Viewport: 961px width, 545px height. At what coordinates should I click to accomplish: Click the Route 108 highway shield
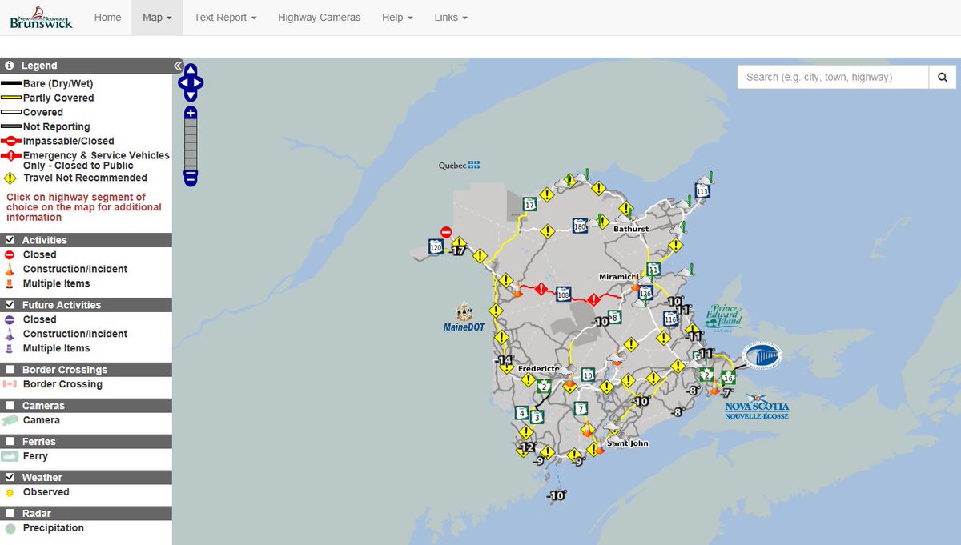[x=563, y=294]
